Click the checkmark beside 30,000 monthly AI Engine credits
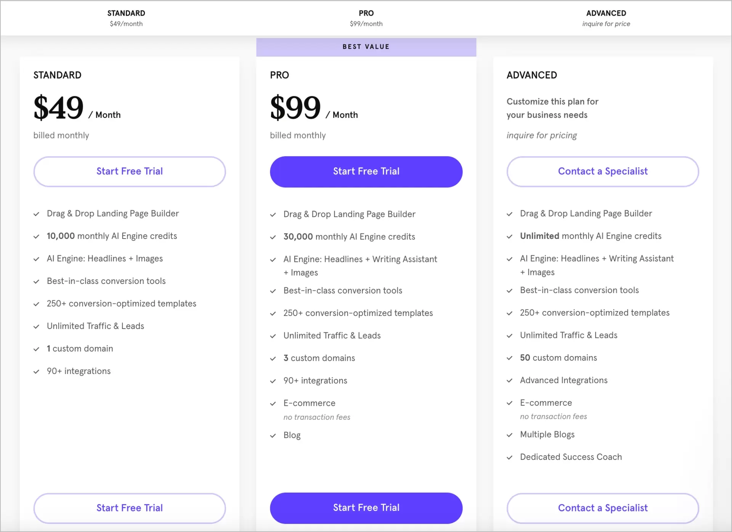The height and width of the screenshot is (532, 732). [273, 237]
